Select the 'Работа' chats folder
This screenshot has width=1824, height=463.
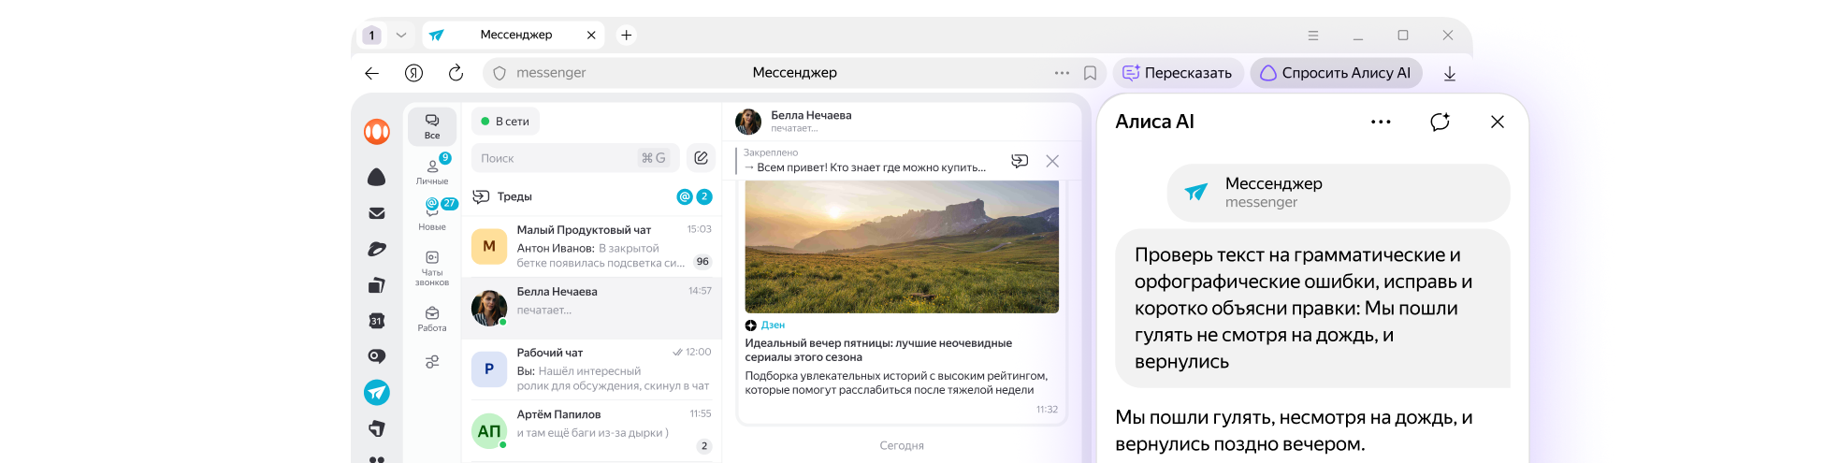(432, 319)
